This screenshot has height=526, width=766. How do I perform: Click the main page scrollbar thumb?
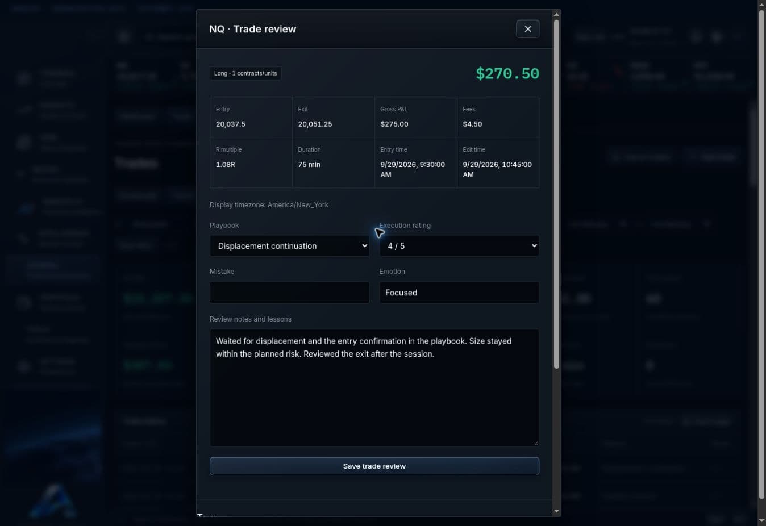point(761,254)
